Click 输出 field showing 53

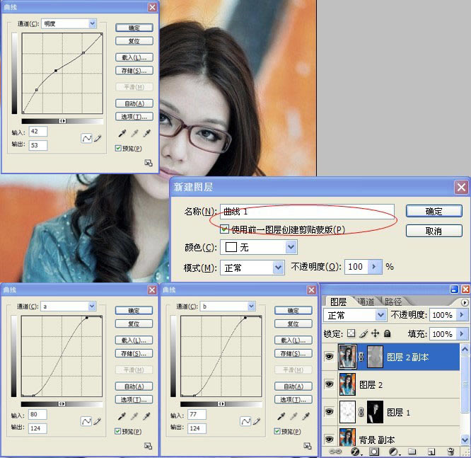pyautogui.click(x=38, y=145)
